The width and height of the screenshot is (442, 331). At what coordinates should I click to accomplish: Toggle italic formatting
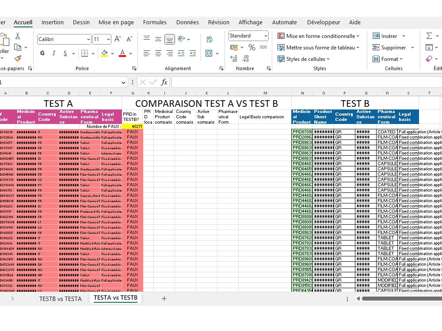click(53, 53)
